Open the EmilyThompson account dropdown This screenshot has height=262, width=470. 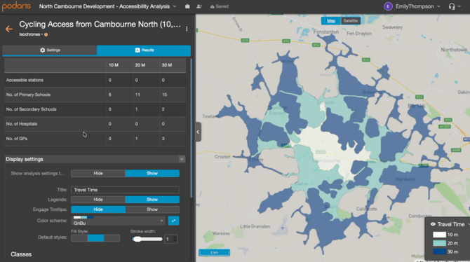pos(438,6)
